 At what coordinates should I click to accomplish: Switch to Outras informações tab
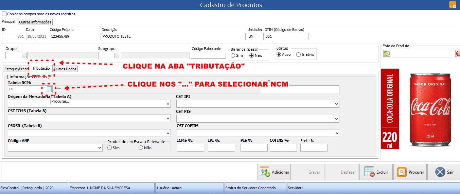[x=35, y=22]
